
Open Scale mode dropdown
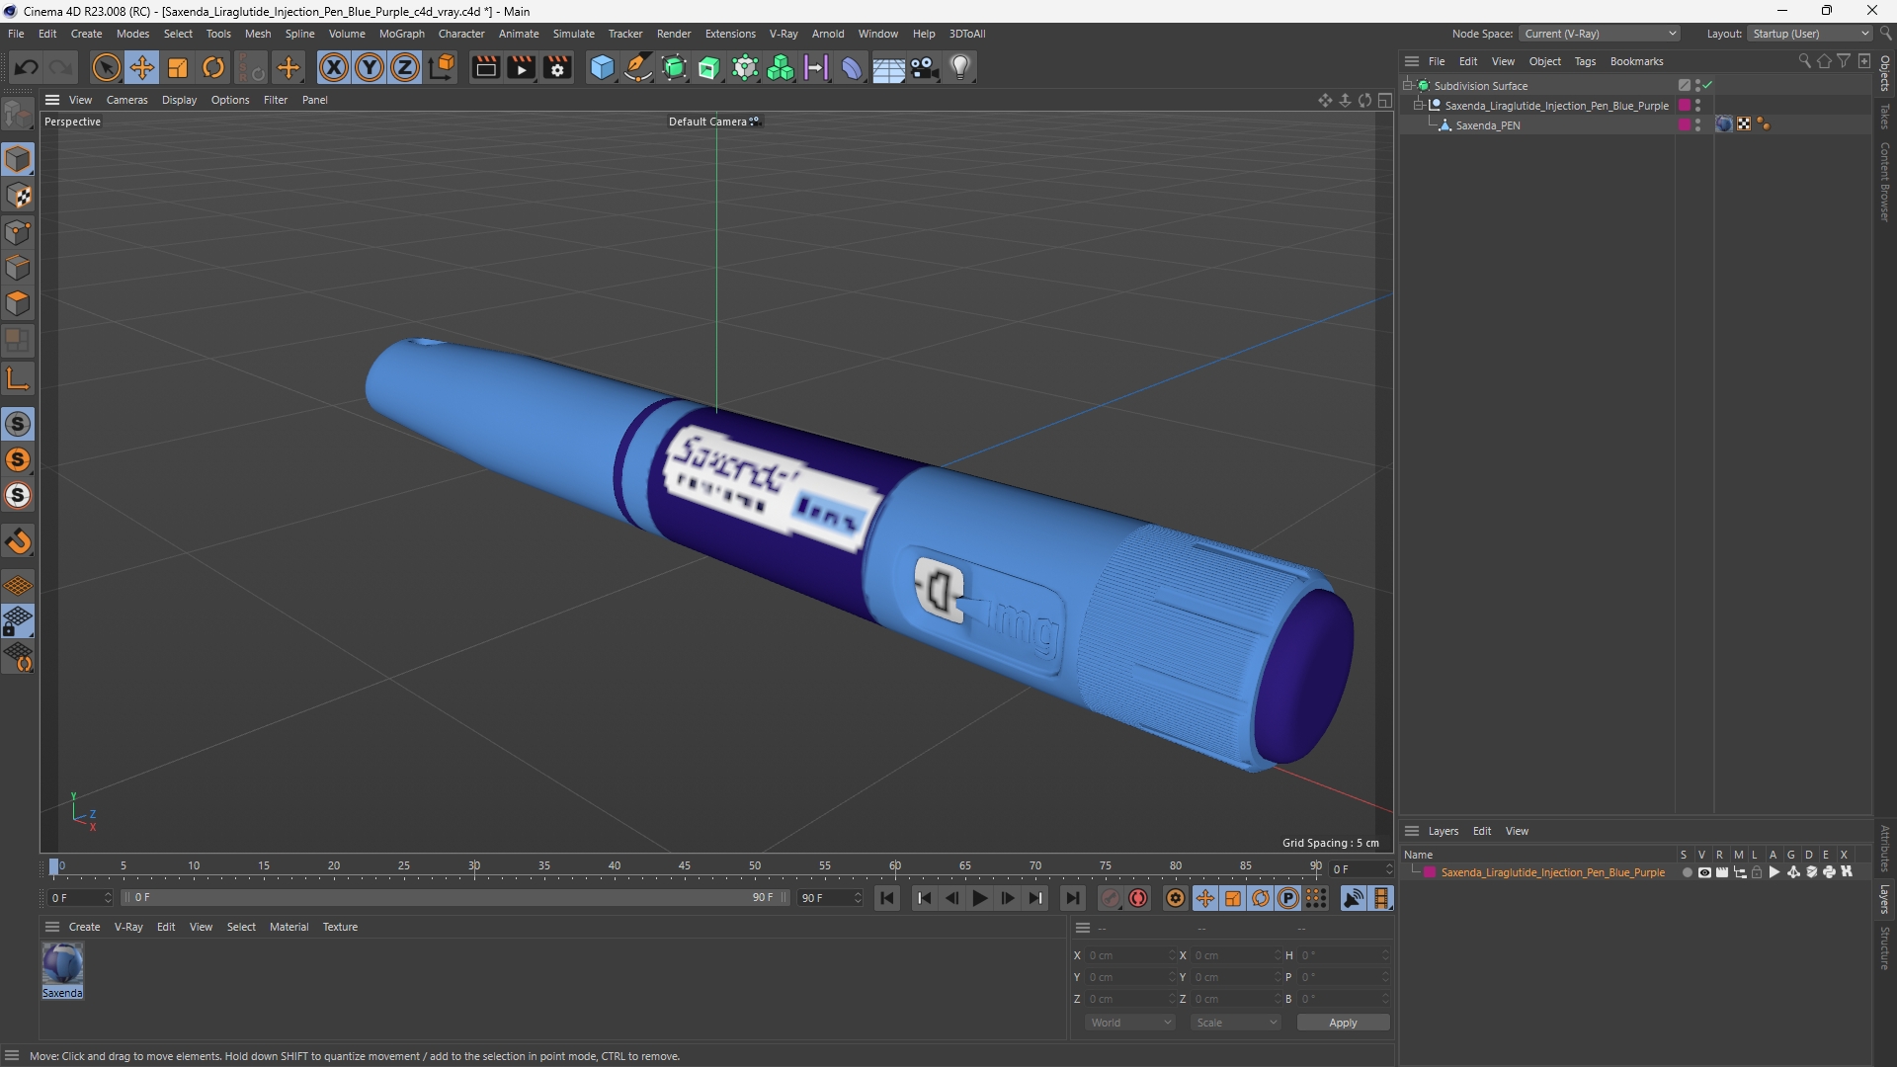tap(1236, 1023)
